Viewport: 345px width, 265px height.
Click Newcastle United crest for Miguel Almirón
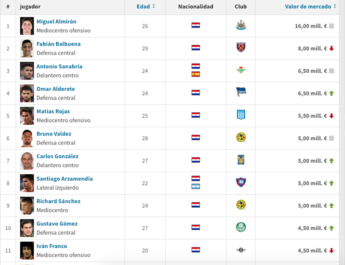tap(241, 25)
